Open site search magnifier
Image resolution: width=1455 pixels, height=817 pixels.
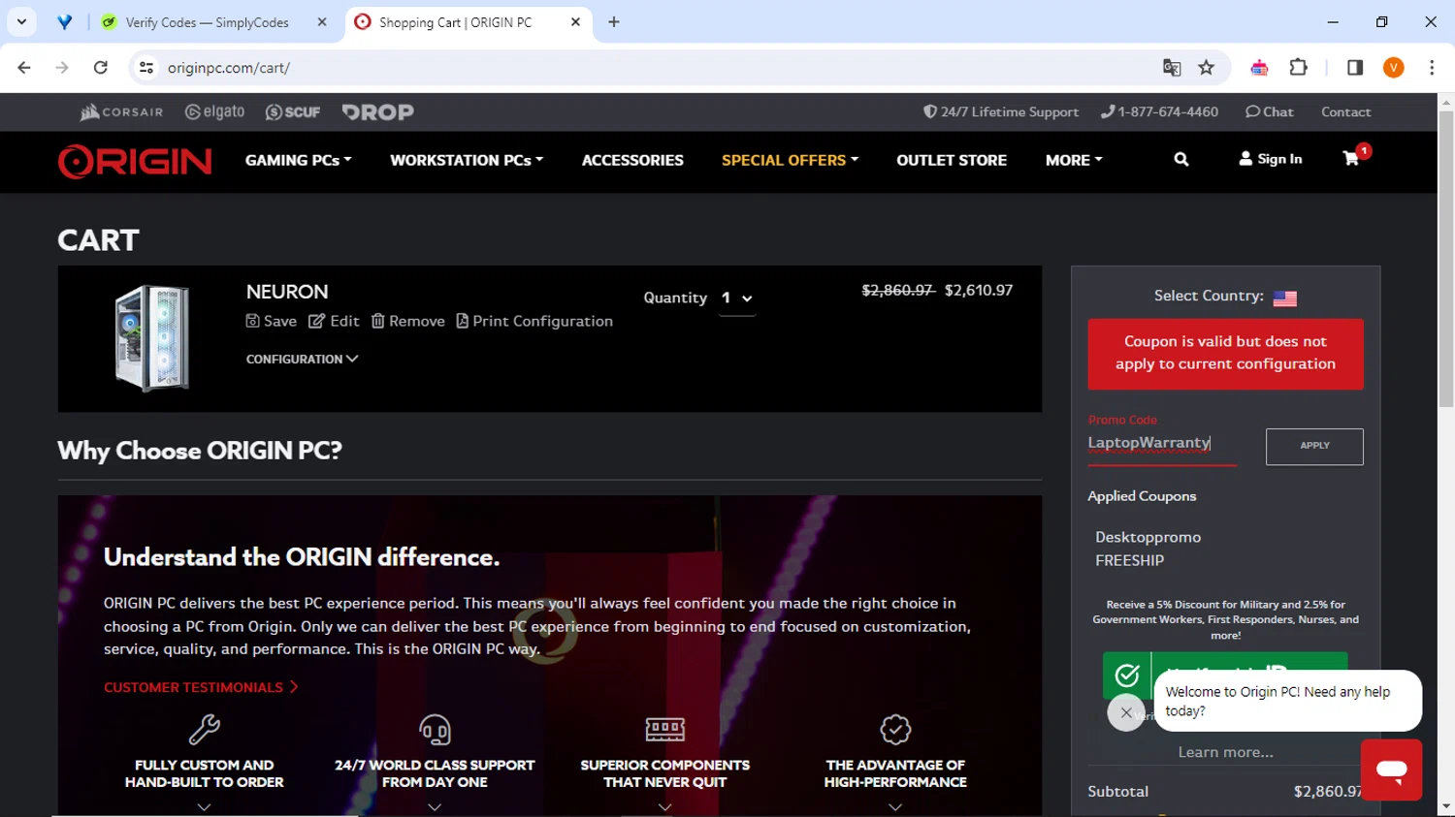pos(1180,159)
